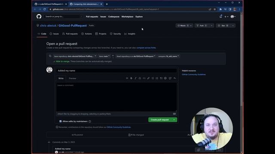The width and height of the screenshot is (275, 154).
Task: Open GitHub Community Guidelines under Helpful resources
Action: point(194,74)
